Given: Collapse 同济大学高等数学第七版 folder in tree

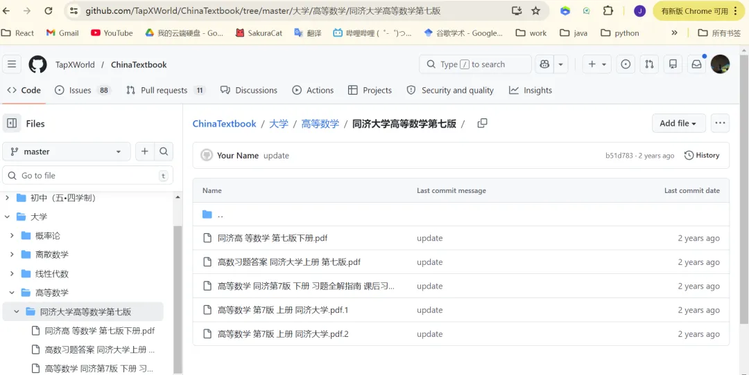Looking at the screenshot, I should [17, 311].
